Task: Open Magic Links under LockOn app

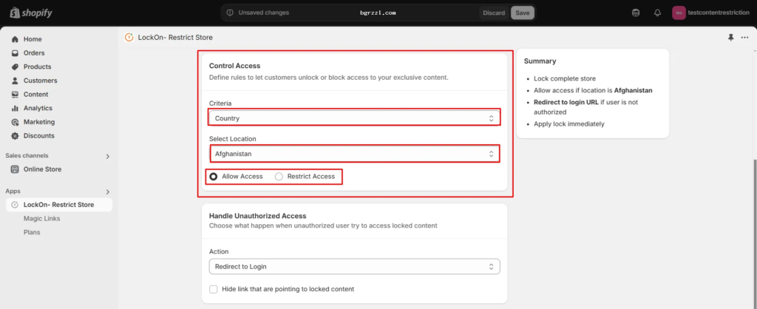Action: (41, 218)
